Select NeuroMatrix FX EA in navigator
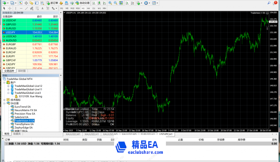 pyautogui.click(x=26, y=110)
